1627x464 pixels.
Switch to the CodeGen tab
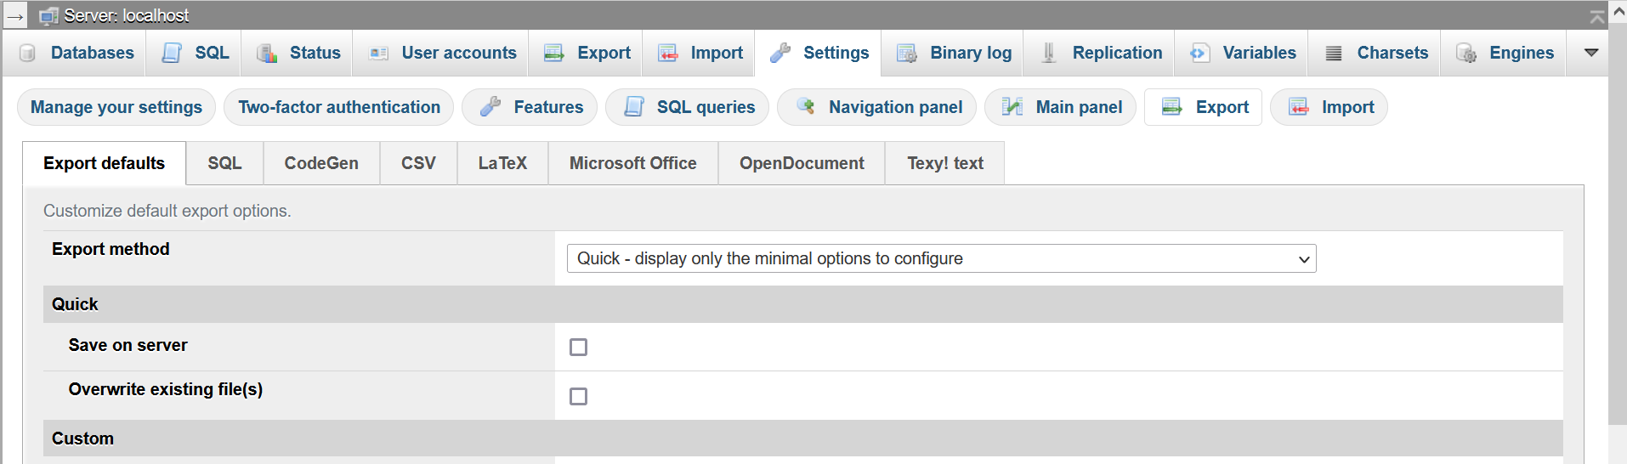coord(321,163)
